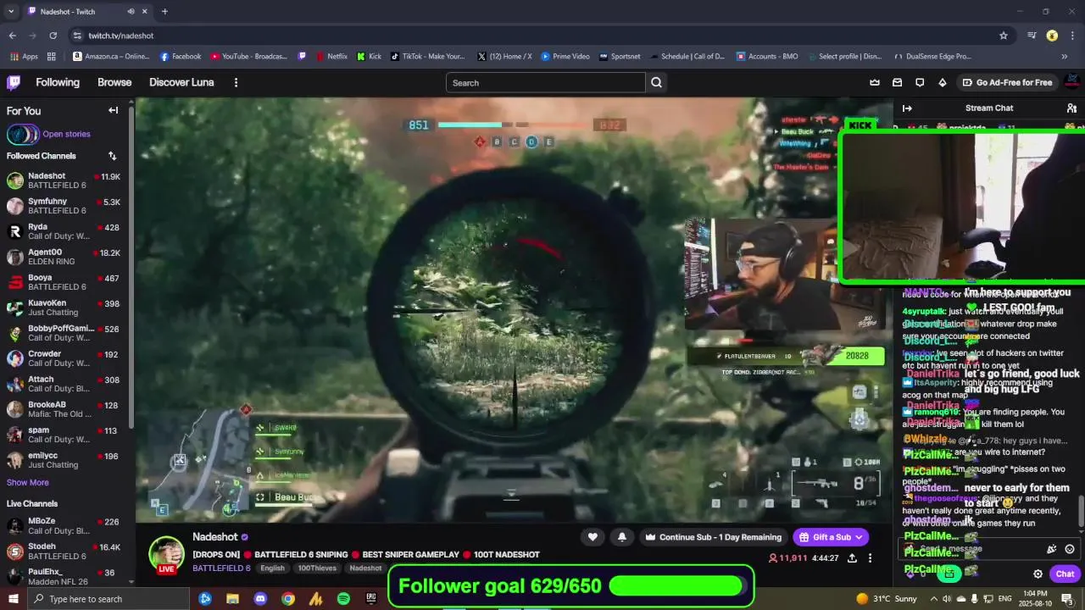Open Prime loot crown icon
This screenshot has height=610, width=1085.
point(875,82)
